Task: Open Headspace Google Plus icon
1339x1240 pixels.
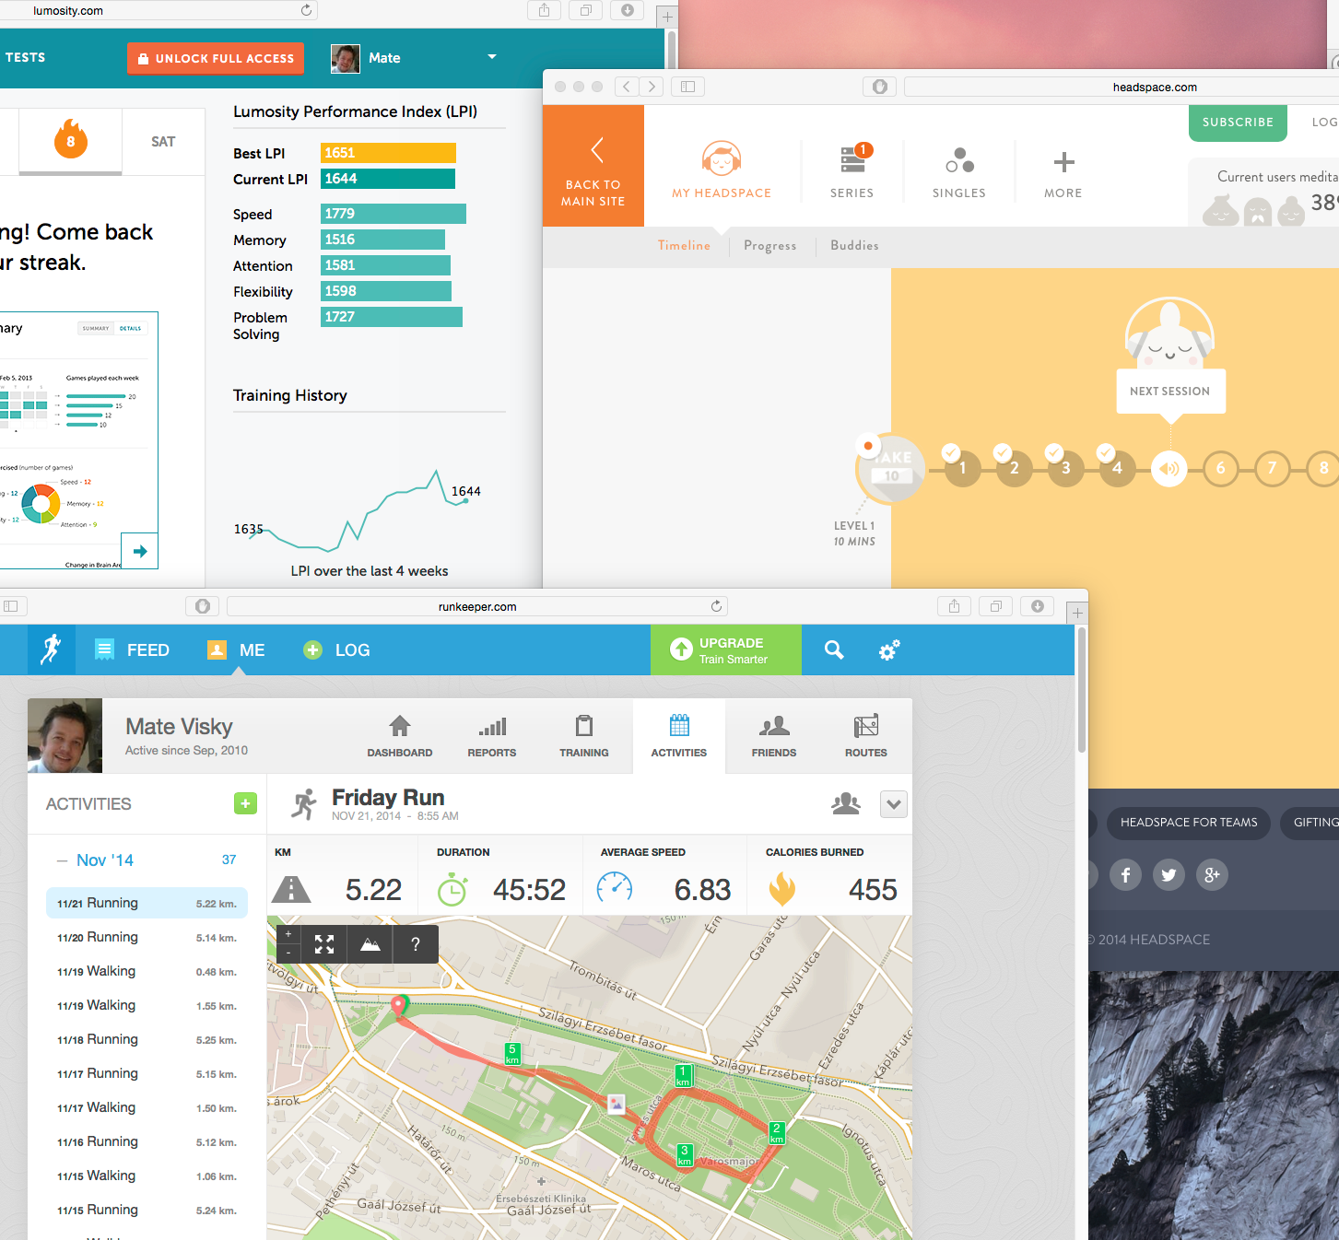Action: 1212,875
